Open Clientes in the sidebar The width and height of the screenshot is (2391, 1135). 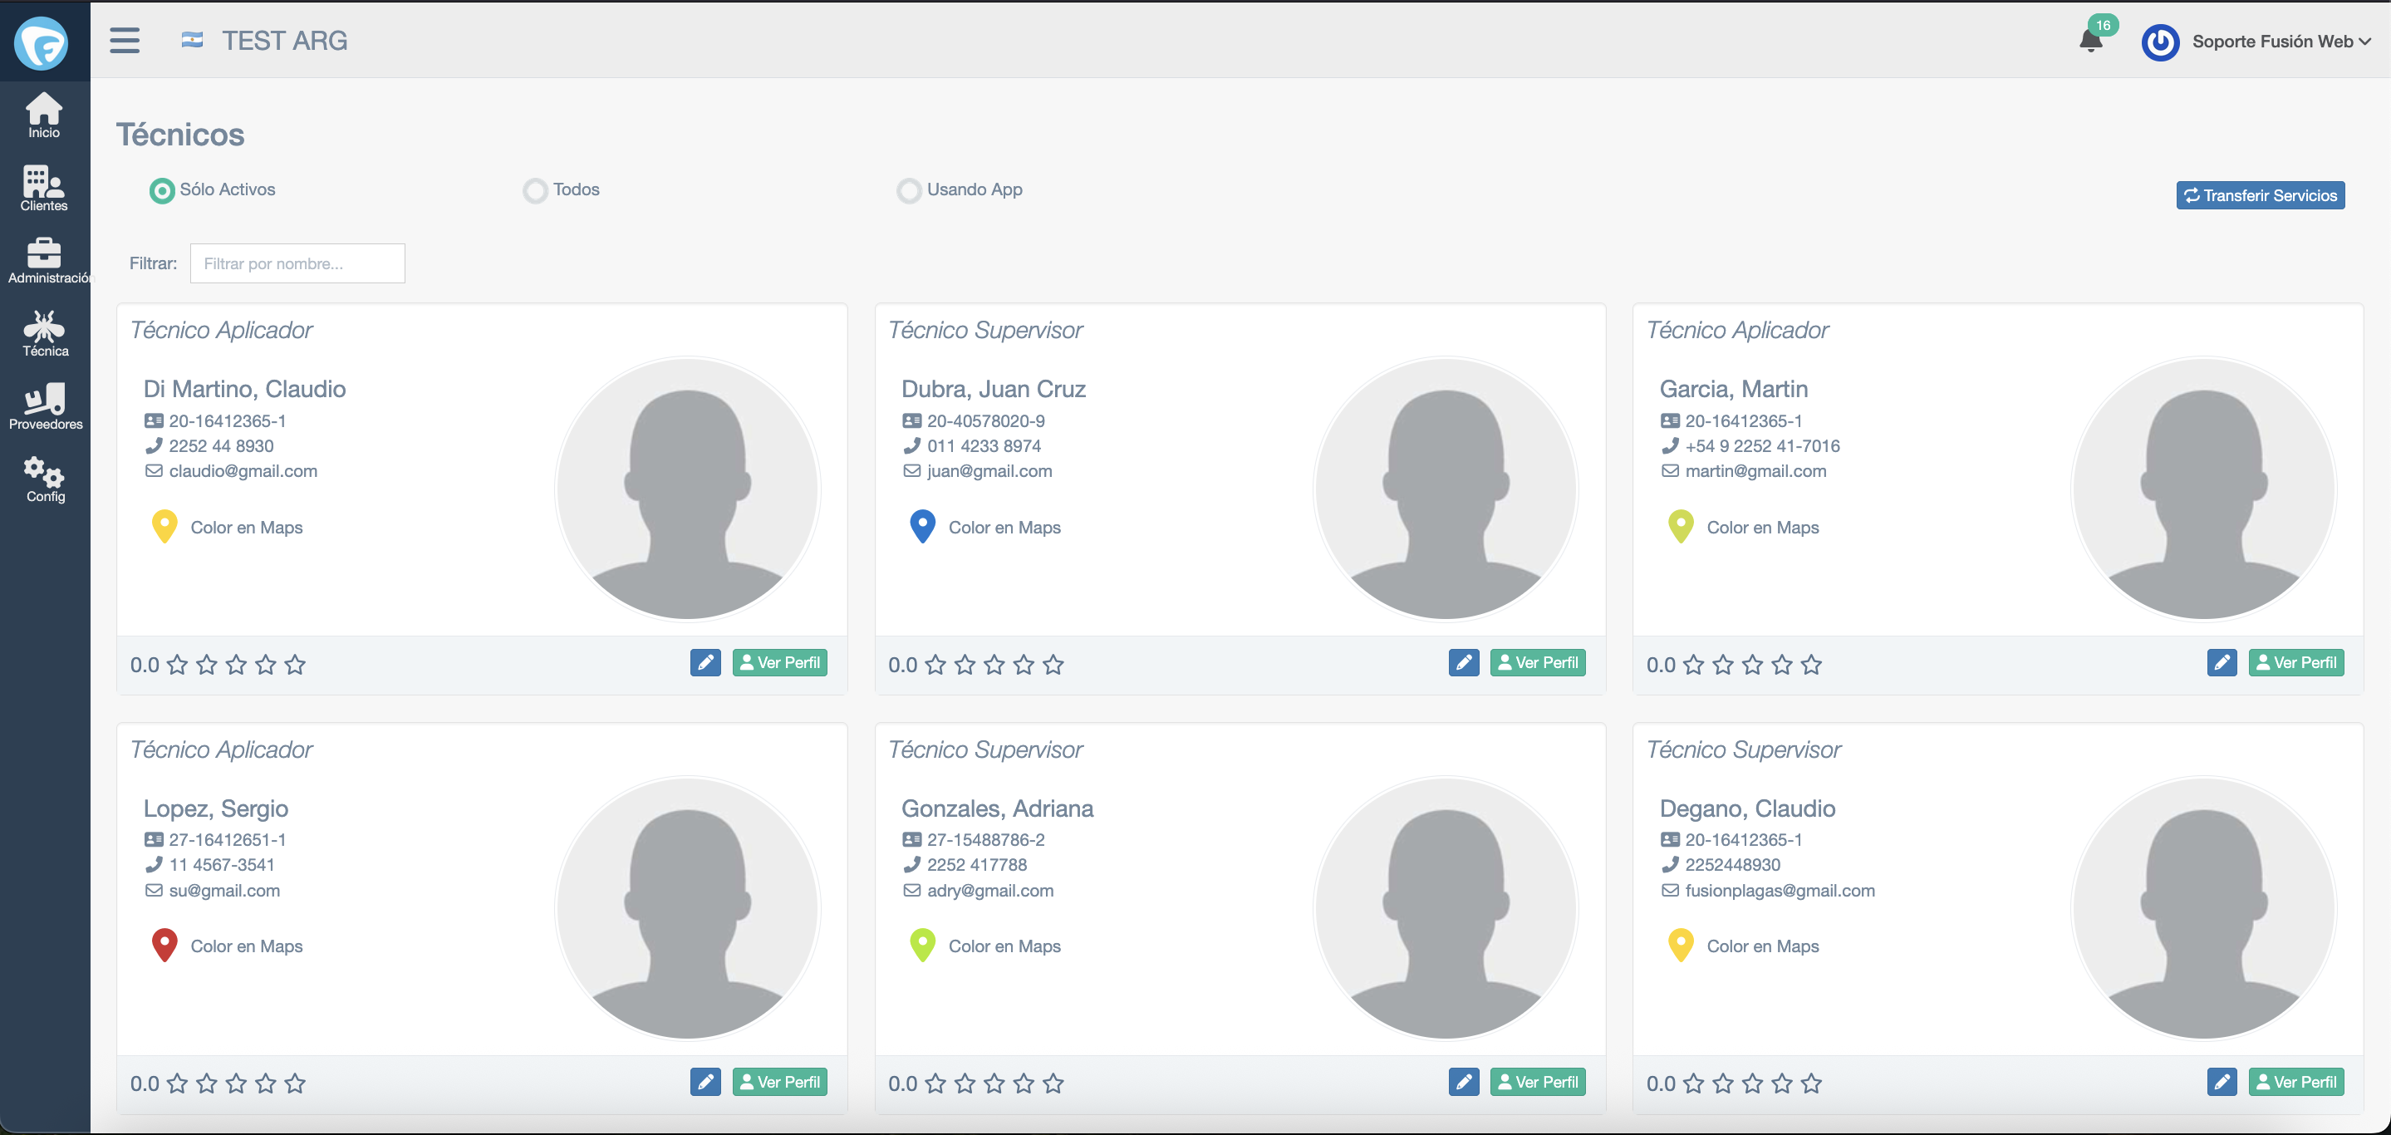point(44,188)
